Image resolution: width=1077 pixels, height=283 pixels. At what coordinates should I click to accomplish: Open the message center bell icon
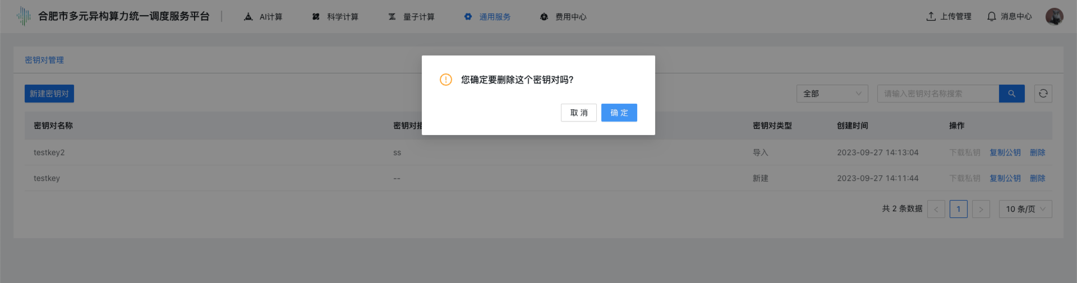pyautogui.click(x=992, y=17)
